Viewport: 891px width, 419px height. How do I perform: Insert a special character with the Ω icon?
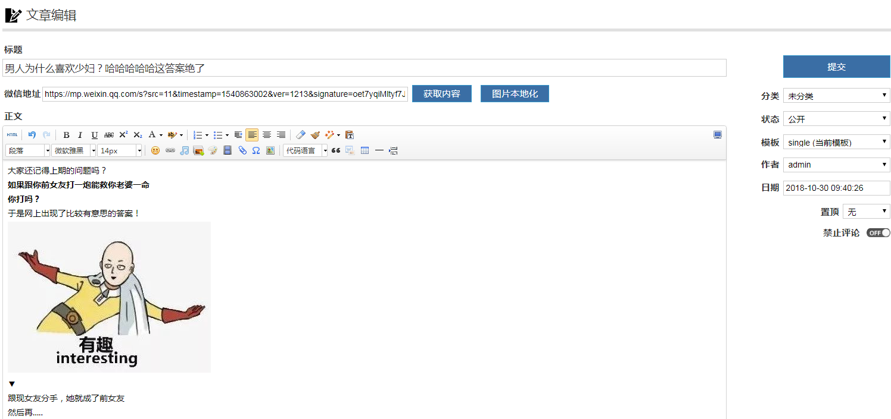click(256, 150)
